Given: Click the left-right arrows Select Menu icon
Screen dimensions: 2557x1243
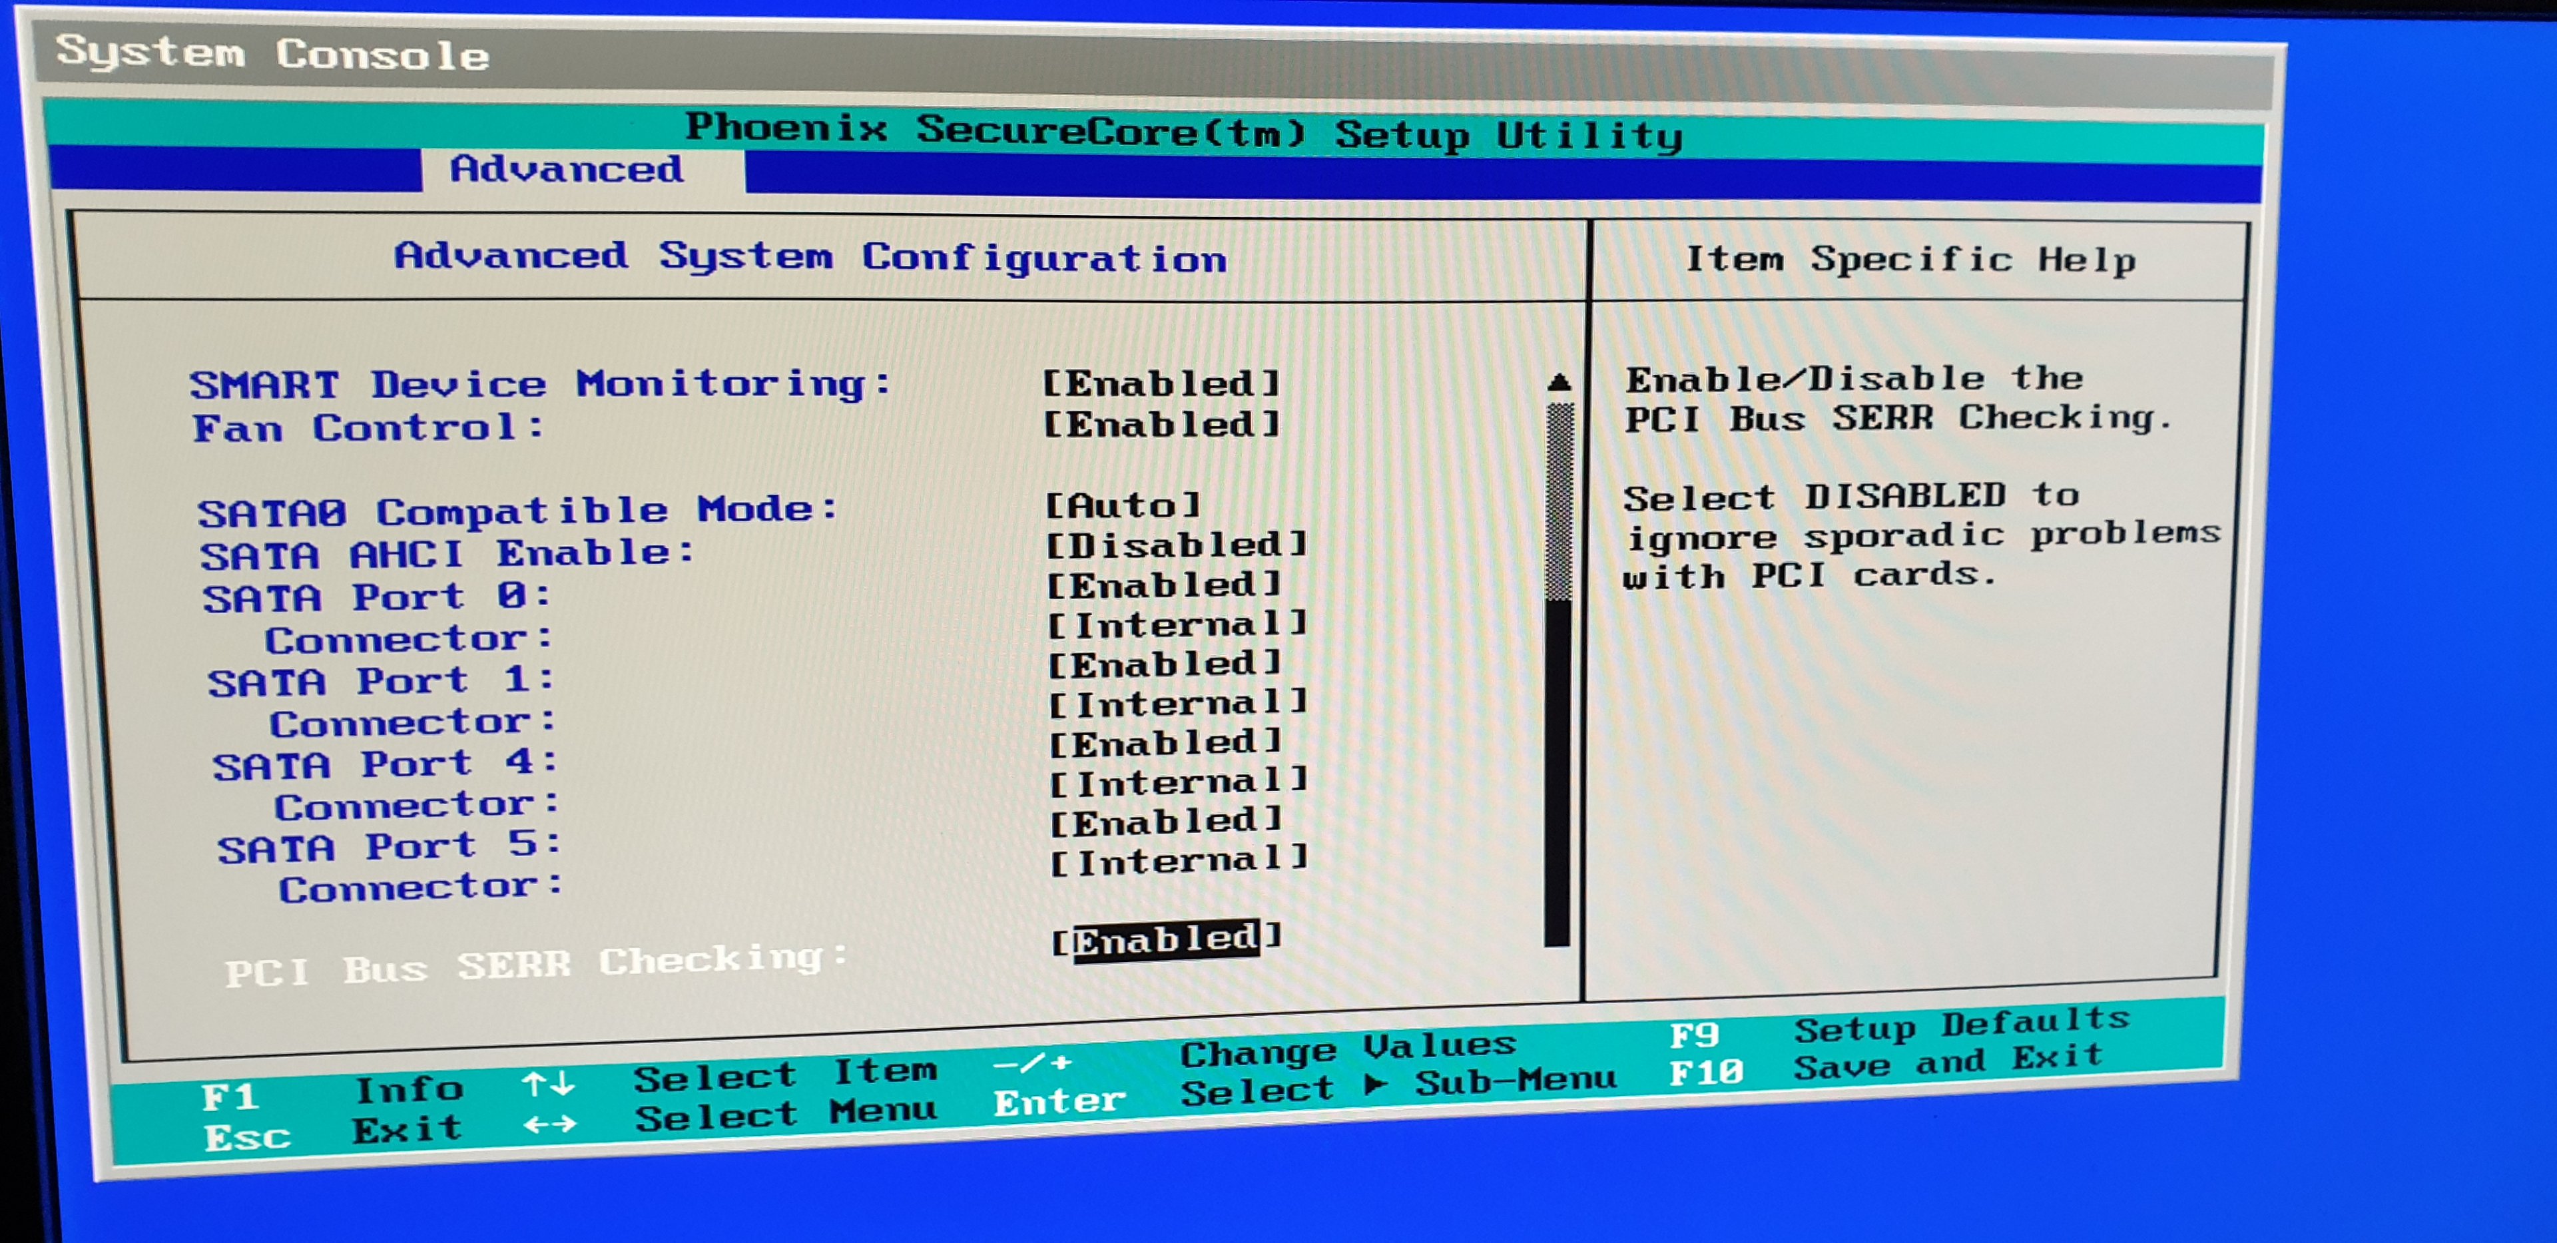Looking at the screenshot, I should (549, 1125).
